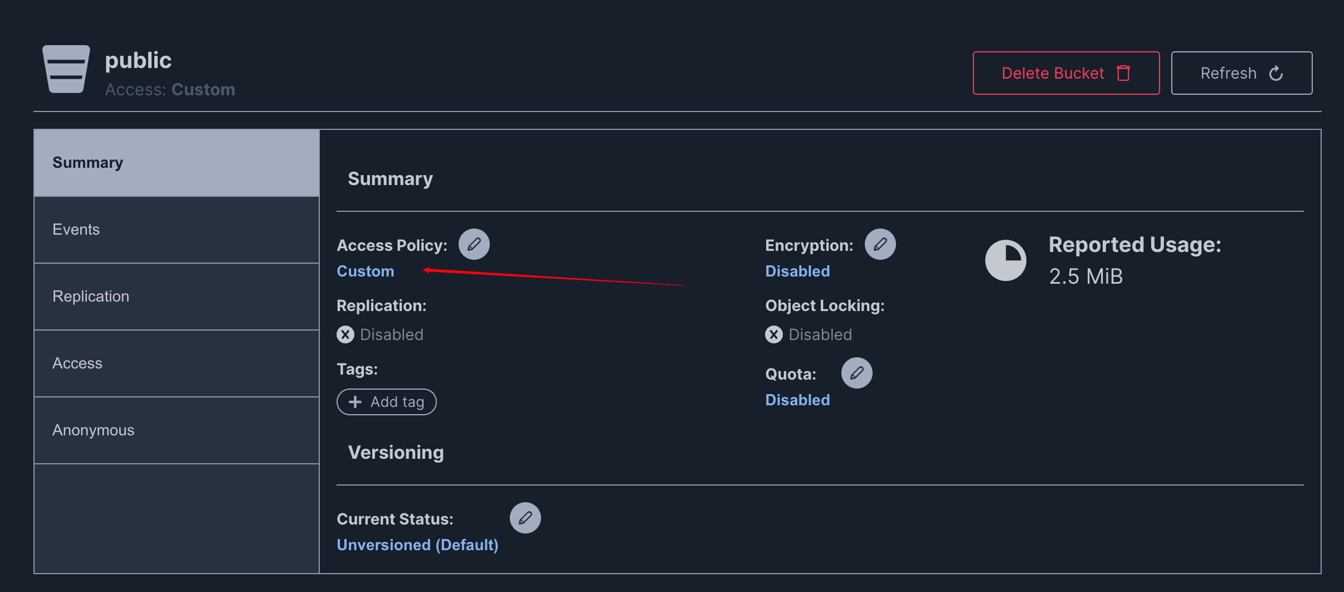The image size is (1344, 592).
Task: Open the Events tab
Action: click(x=176, y=230)
